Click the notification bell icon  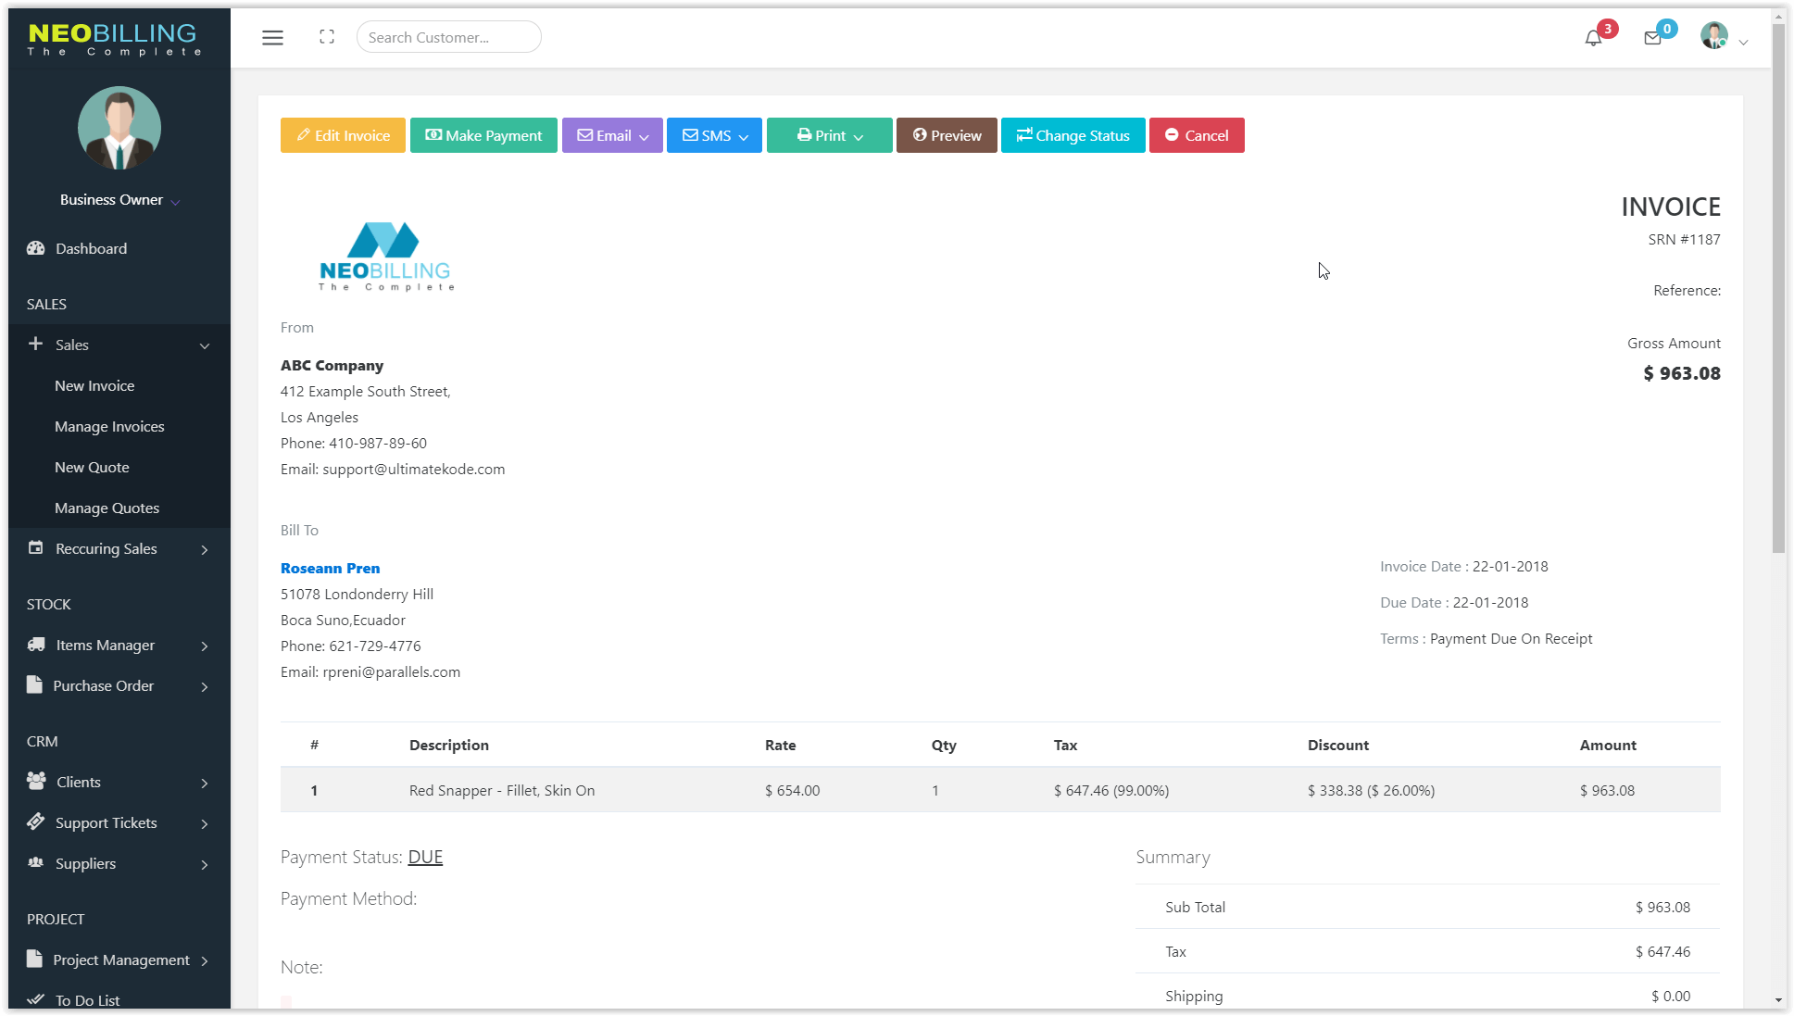coord(1593,38)
